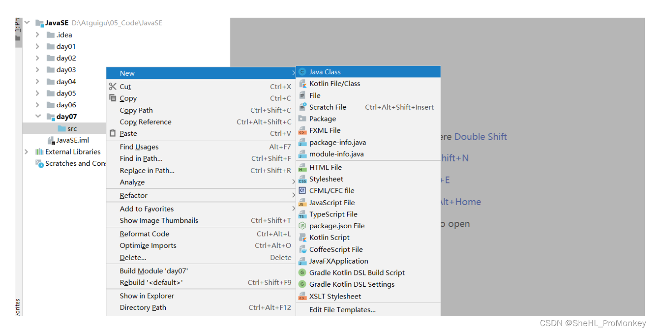Choose Copy Path menu entry
This screenshot has height=332, width=653.
201,110
